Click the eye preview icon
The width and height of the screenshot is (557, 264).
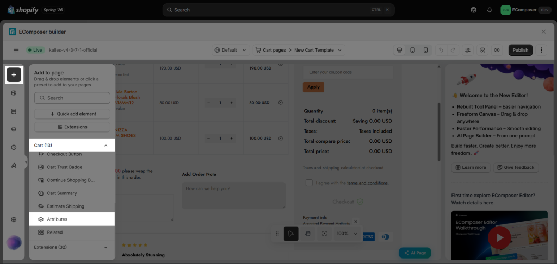497,50
